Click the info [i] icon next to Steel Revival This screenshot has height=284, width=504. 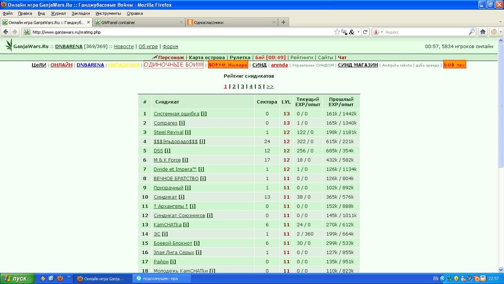tap(188, 132)
